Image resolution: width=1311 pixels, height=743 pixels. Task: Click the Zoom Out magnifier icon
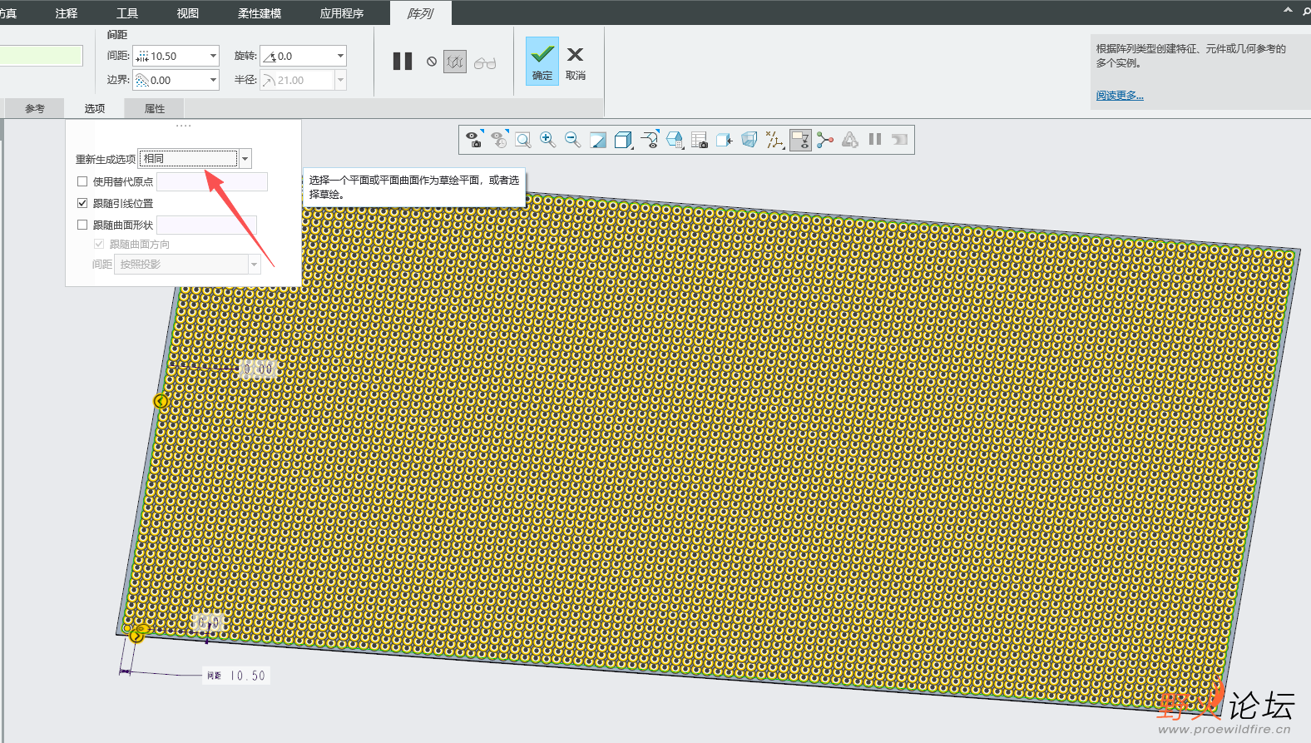[572, 140]
